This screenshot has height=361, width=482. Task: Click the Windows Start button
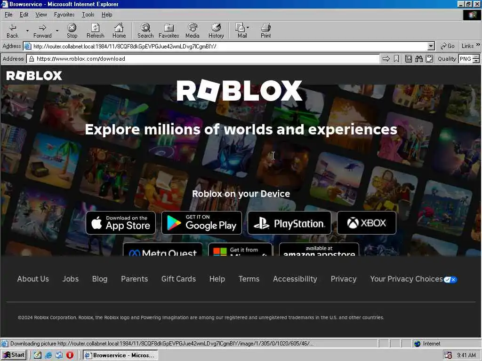(14, 355)
